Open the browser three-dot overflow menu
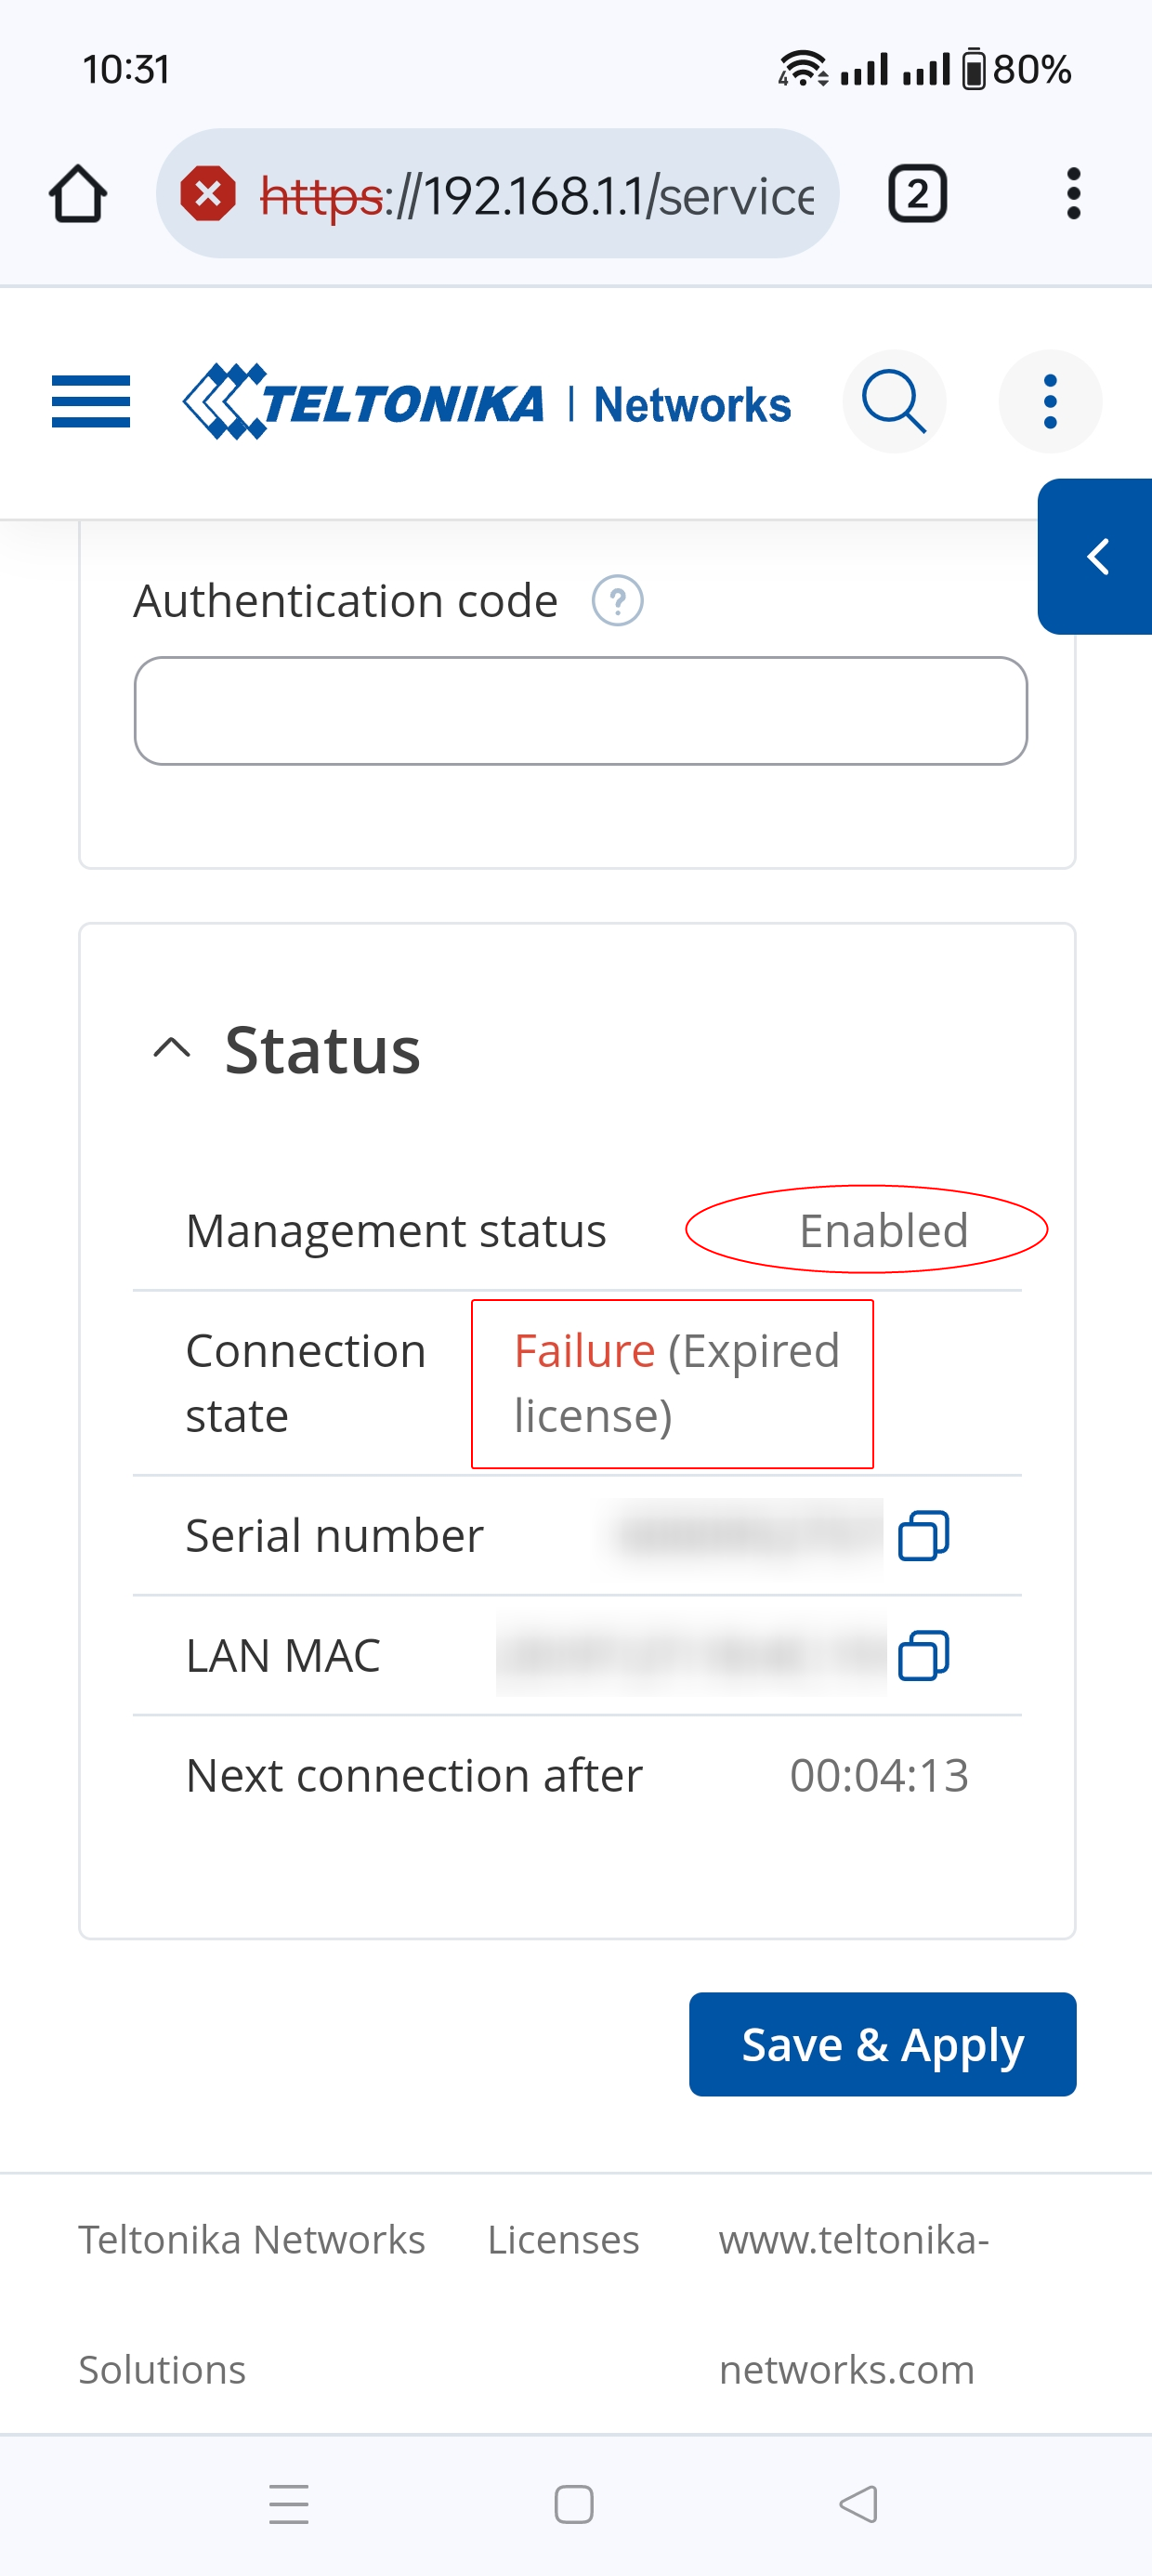This screenshot has height=2576, width=1152. coord(1073,193)
